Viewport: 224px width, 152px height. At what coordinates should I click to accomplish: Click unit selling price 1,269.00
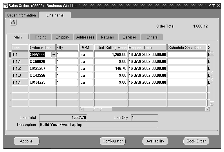[x=111, y=54]
